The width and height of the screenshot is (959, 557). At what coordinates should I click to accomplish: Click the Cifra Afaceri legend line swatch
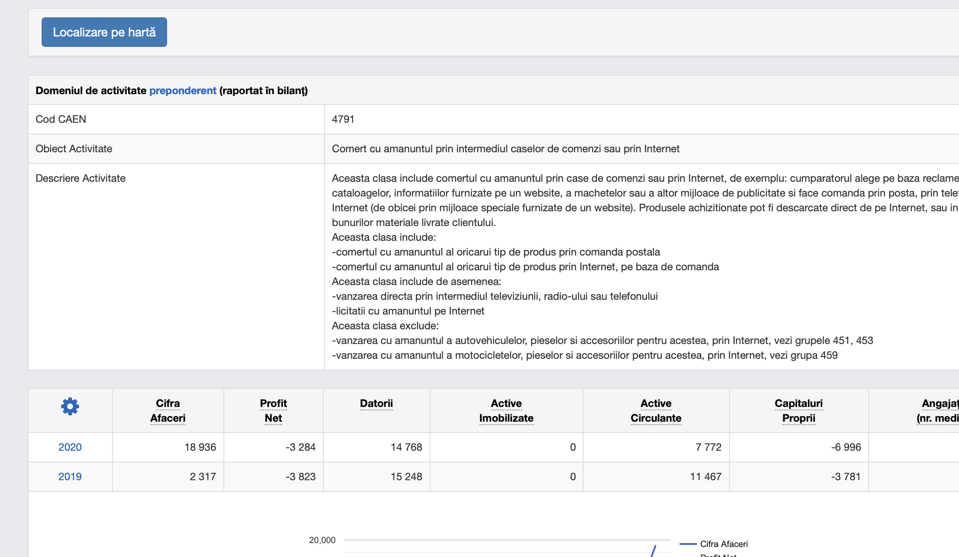(688, 544)
